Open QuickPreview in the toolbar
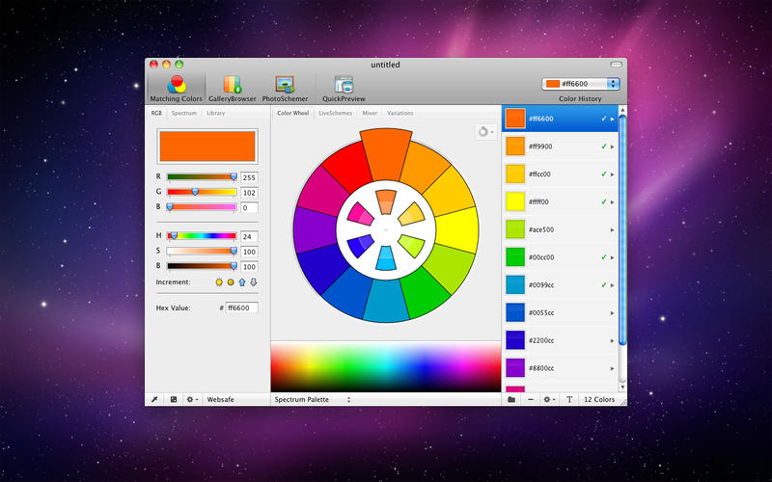The image size is (772, 482). click(344, 88)
